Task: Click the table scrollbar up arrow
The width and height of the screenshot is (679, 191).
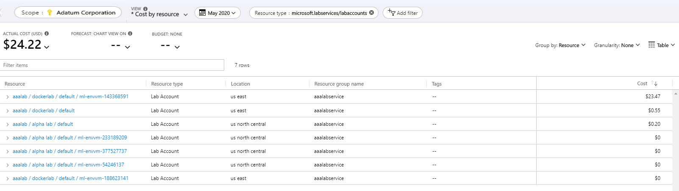Action: pyautogui.click(x=676, y=93)
